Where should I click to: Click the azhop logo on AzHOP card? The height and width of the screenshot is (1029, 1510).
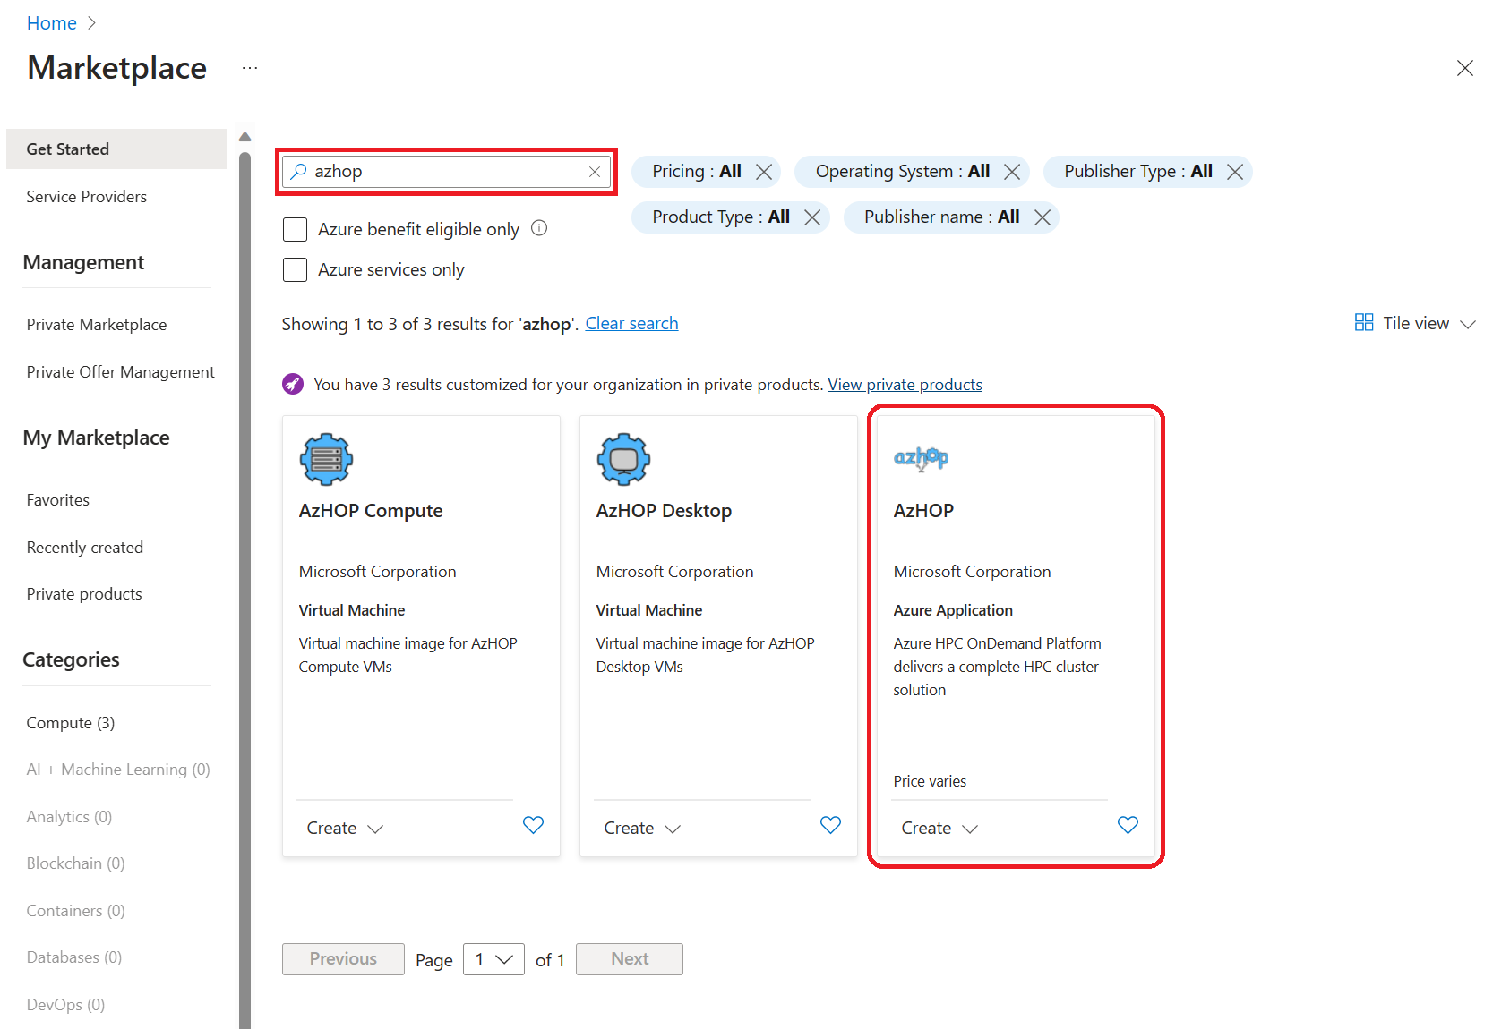(x=921, y=458)
